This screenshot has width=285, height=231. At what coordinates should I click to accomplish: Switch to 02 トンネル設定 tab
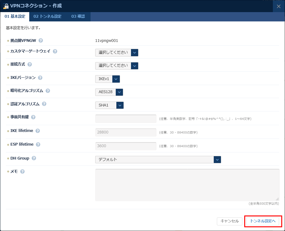tap(47, 16)
